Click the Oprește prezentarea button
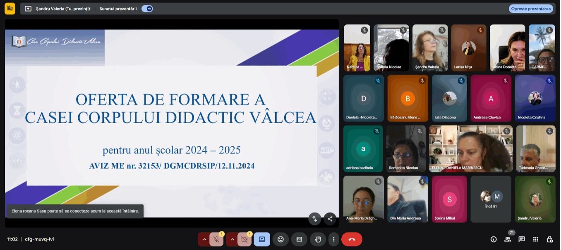The width and height of the screenshot is (561, 250). (530, 9)
